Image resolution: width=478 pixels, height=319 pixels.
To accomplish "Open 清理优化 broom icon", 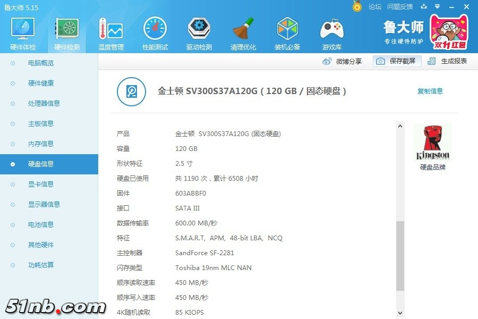I will tap(243, 31).
